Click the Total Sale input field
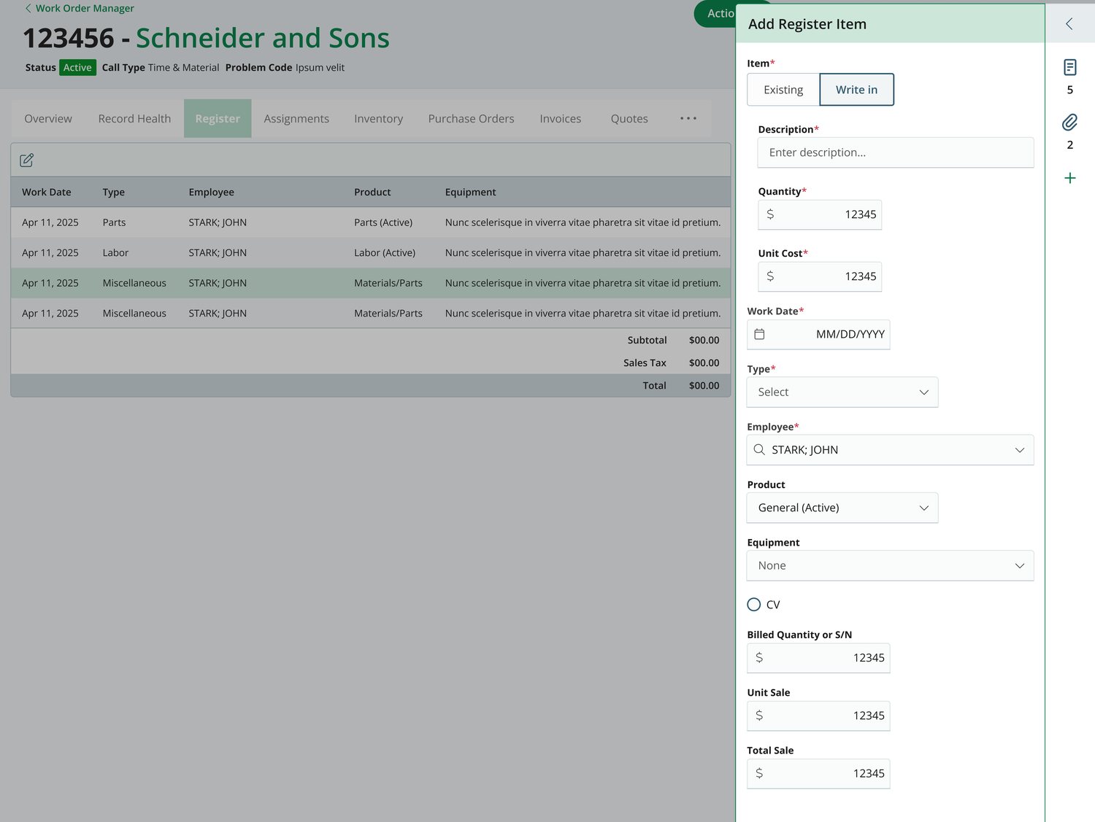 coord(818,774)
